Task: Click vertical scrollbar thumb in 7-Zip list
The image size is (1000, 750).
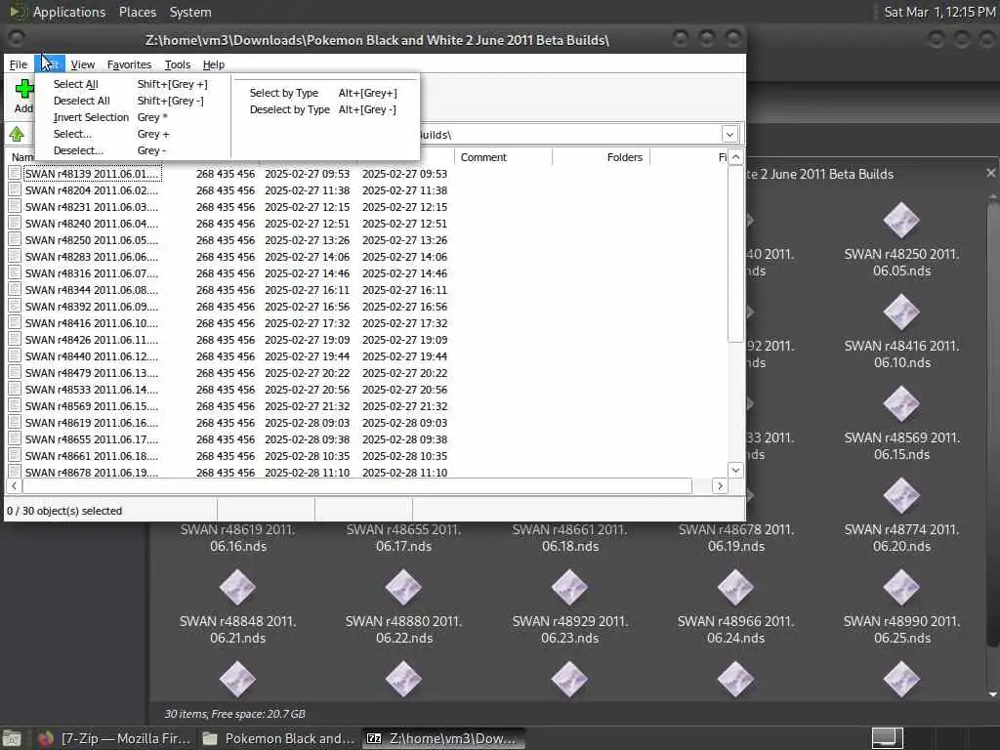Action: pos(735,255)
